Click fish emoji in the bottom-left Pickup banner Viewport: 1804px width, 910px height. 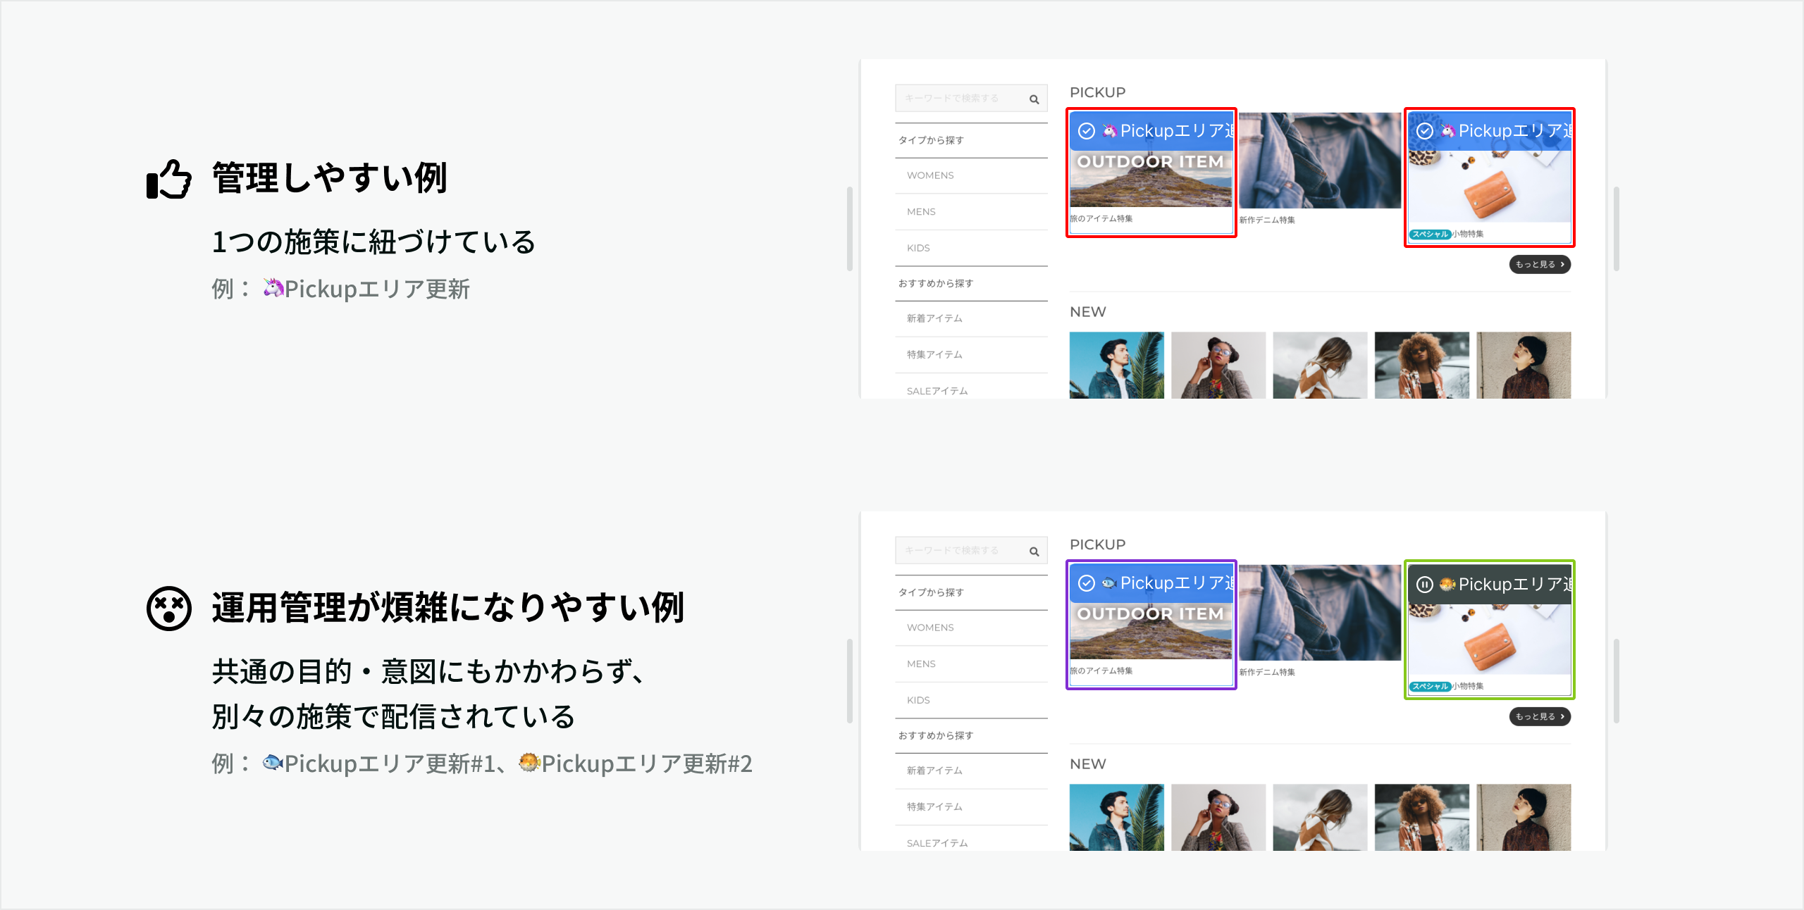tap(1109, 583)
